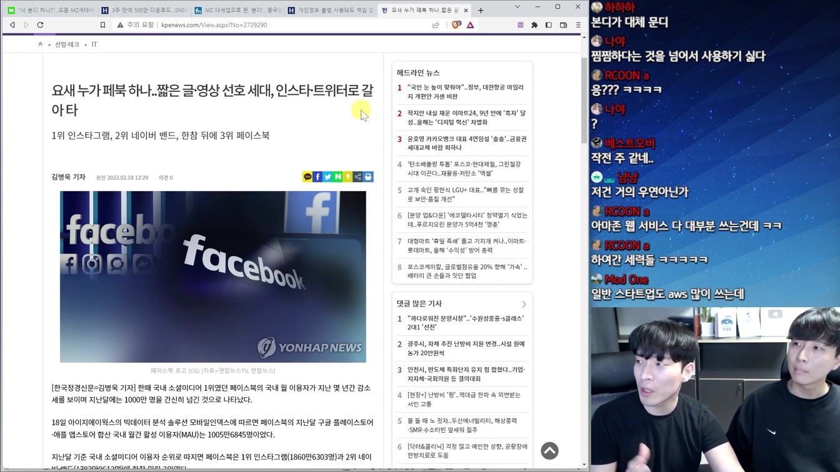The image size is (840, 472).
Task: Open the 산업·테크 breadcrumb link
Action: 67,44
